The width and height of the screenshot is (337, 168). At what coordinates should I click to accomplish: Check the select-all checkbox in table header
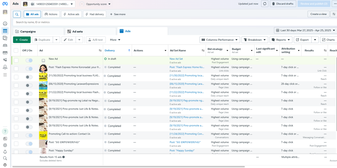pyautogui.click(x=16, y=51)
